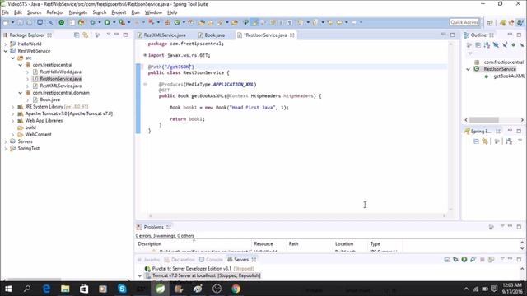Screen dimensions: 527x296
Task: Maximize the editor area
Action: click(x=452, y=35)
